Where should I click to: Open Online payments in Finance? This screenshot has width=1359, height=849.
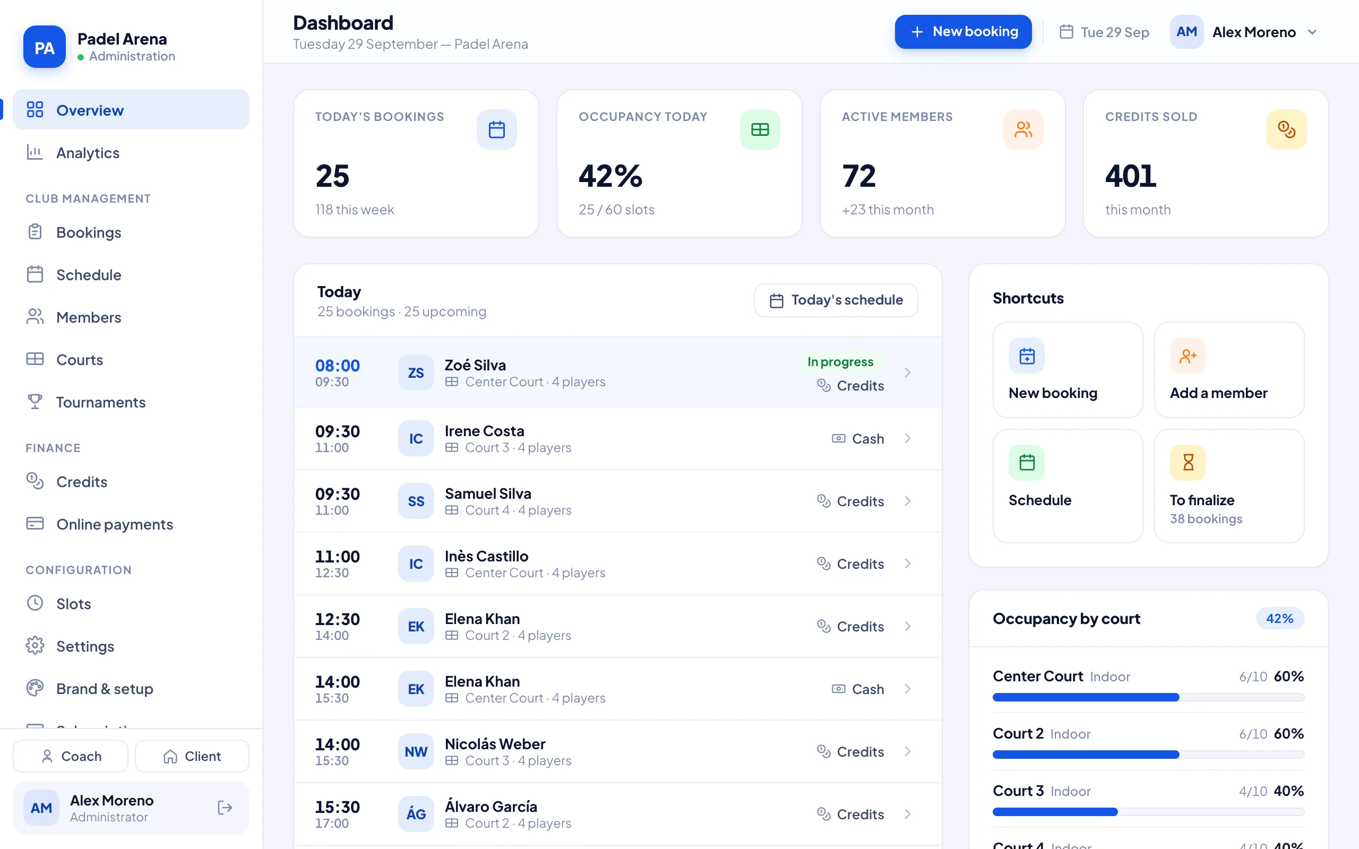pos(131,524)
